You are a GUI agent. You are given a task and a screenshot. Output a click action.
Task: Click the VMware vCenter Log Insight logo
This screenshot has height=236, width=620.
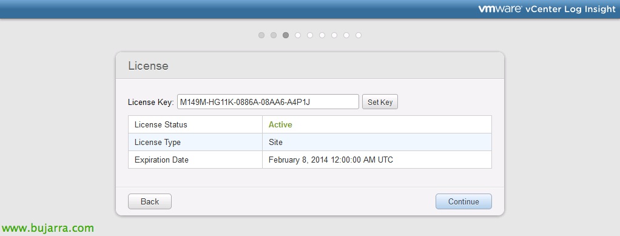(x=547, y=9)
